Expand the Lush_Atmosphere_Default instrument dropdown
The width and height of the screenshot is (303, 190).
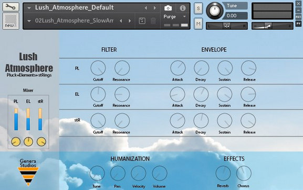pyautogui.click(x=29, y=8)
